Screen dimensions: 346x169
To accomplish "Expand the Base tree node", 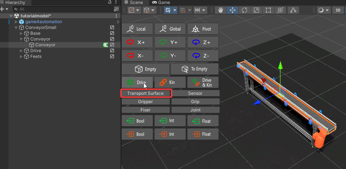I will pos(21,33).
